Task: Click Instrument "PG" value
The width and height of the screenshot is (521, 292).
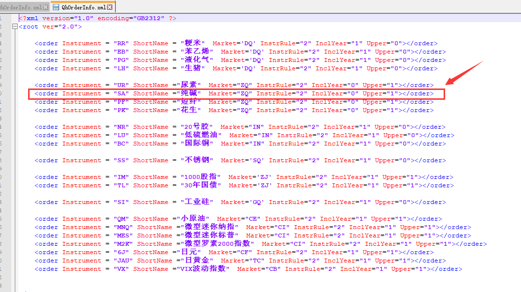Action: point(121,60)
